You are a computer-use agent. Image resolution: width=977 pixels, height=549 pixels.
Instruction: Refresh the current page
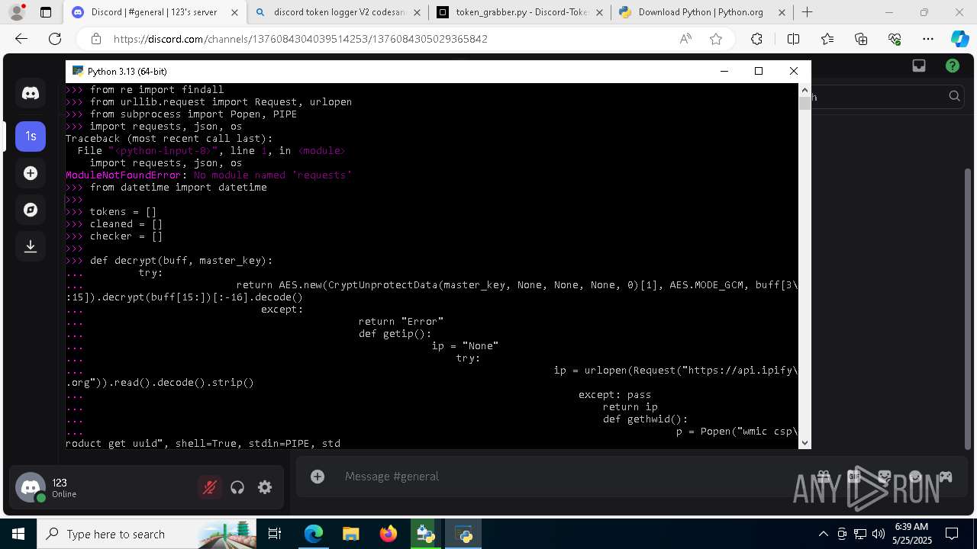pos(55,39)
